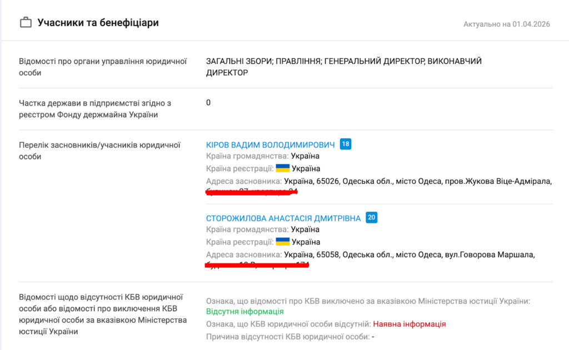Click the Відомості щодо відсутності КБВ label

[x=102, y=314]
